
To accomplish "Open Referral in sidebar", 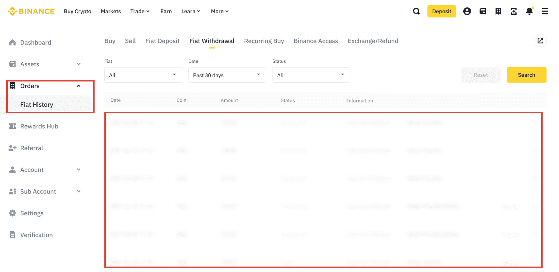I will click(32, 148).
